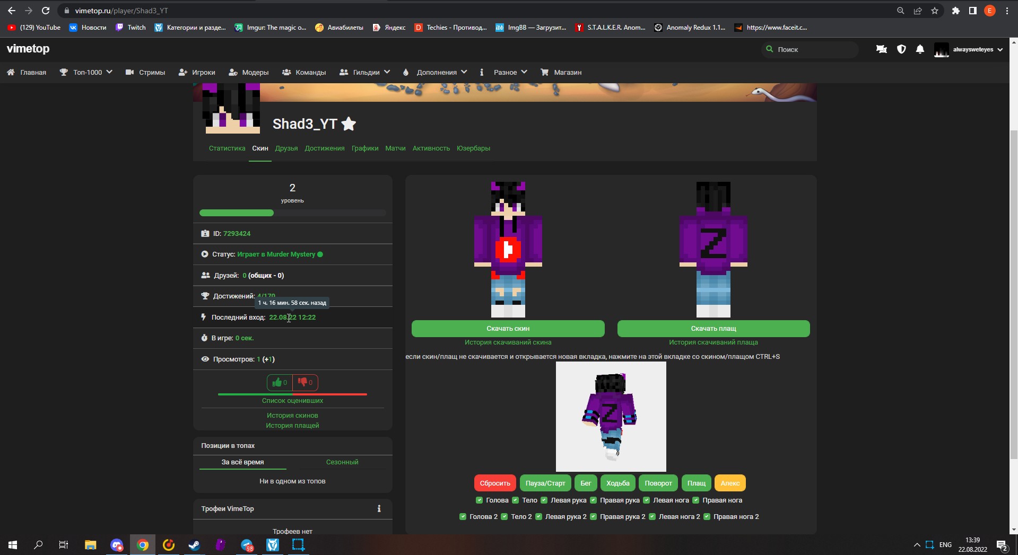Click the streams camera icon near search
The image size is (1018, 555).
(881, 49)
